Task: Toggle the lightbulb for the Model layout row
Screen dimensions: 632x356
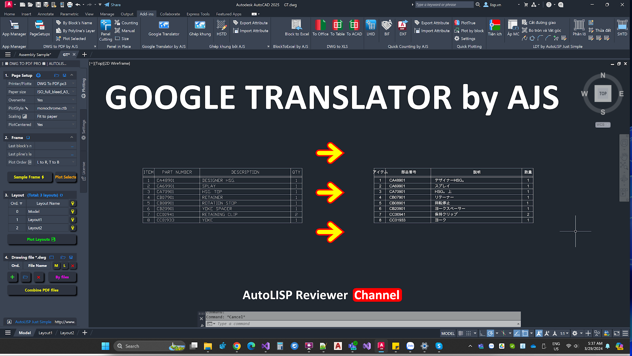Action: 73,212
